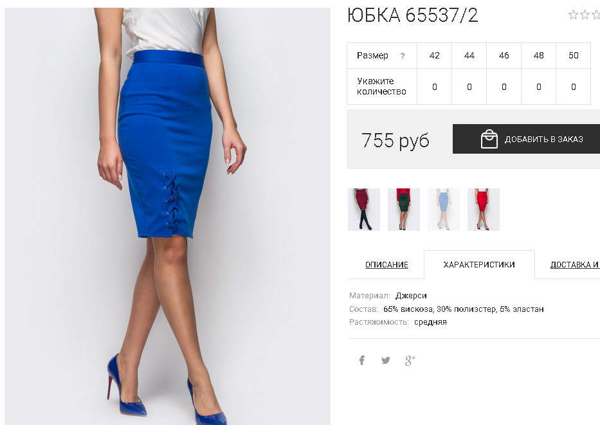Click quantity field for size 48
Viewport: 600px width, 425px height.
coord(539,87)
